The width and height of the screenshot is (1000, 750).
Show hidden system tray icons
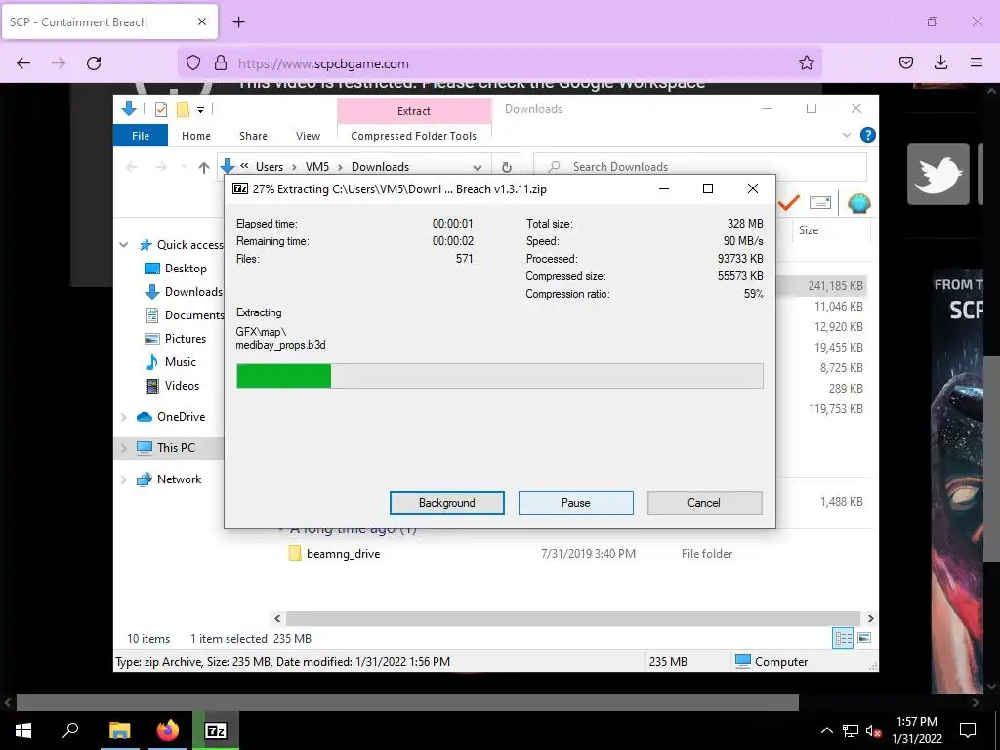826,730
